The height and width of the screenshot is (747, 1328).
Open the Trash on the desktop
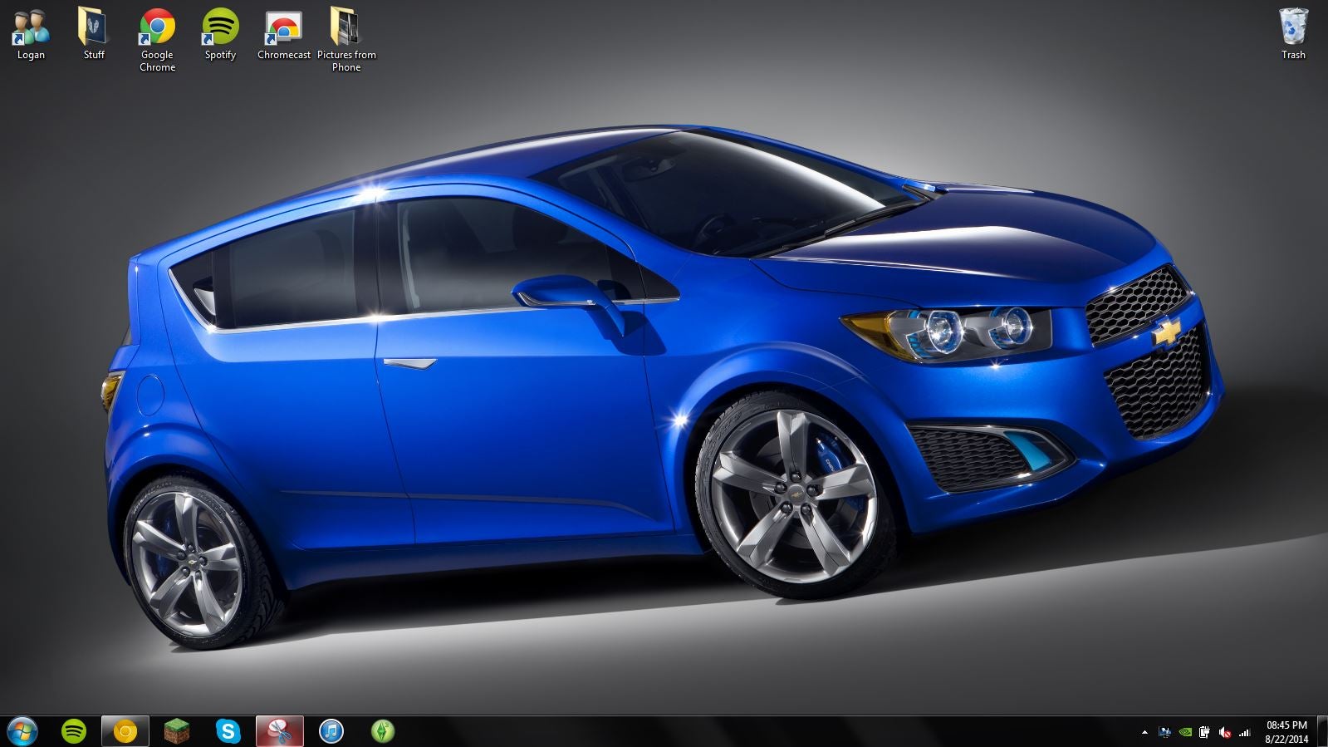(1293, 34)
